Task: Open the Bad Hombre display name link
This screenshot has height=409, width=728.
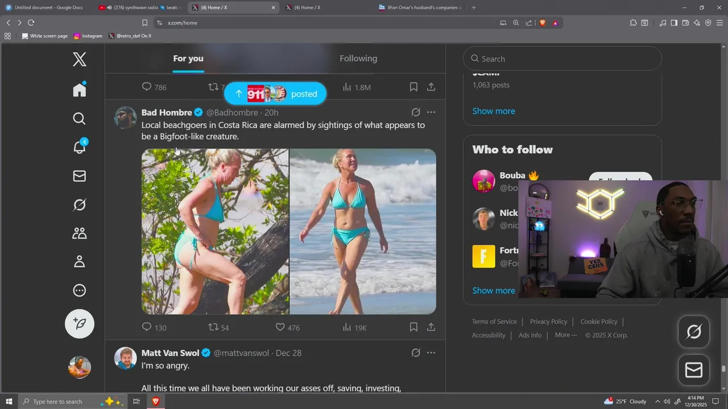Action: click(x=167, y=112)
